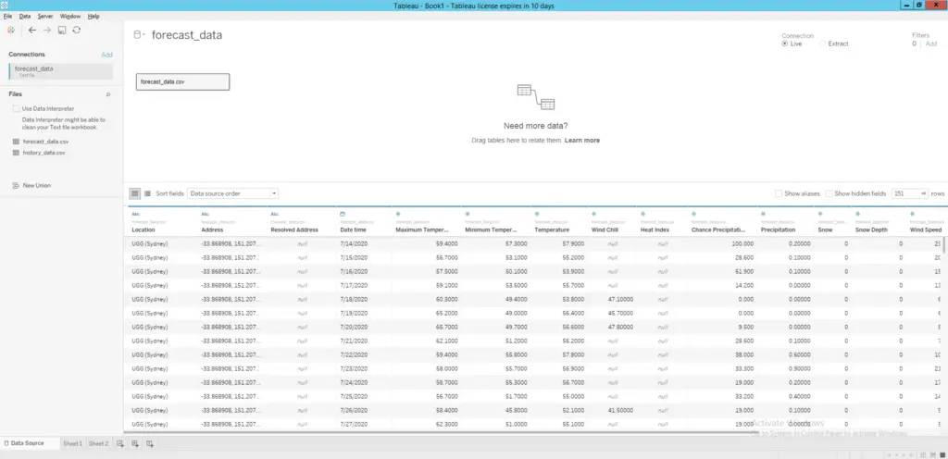Viewport: 948px width, 459px height.
Task: Click the Tableau start page logo icon
Action: (x=10, y=30)
